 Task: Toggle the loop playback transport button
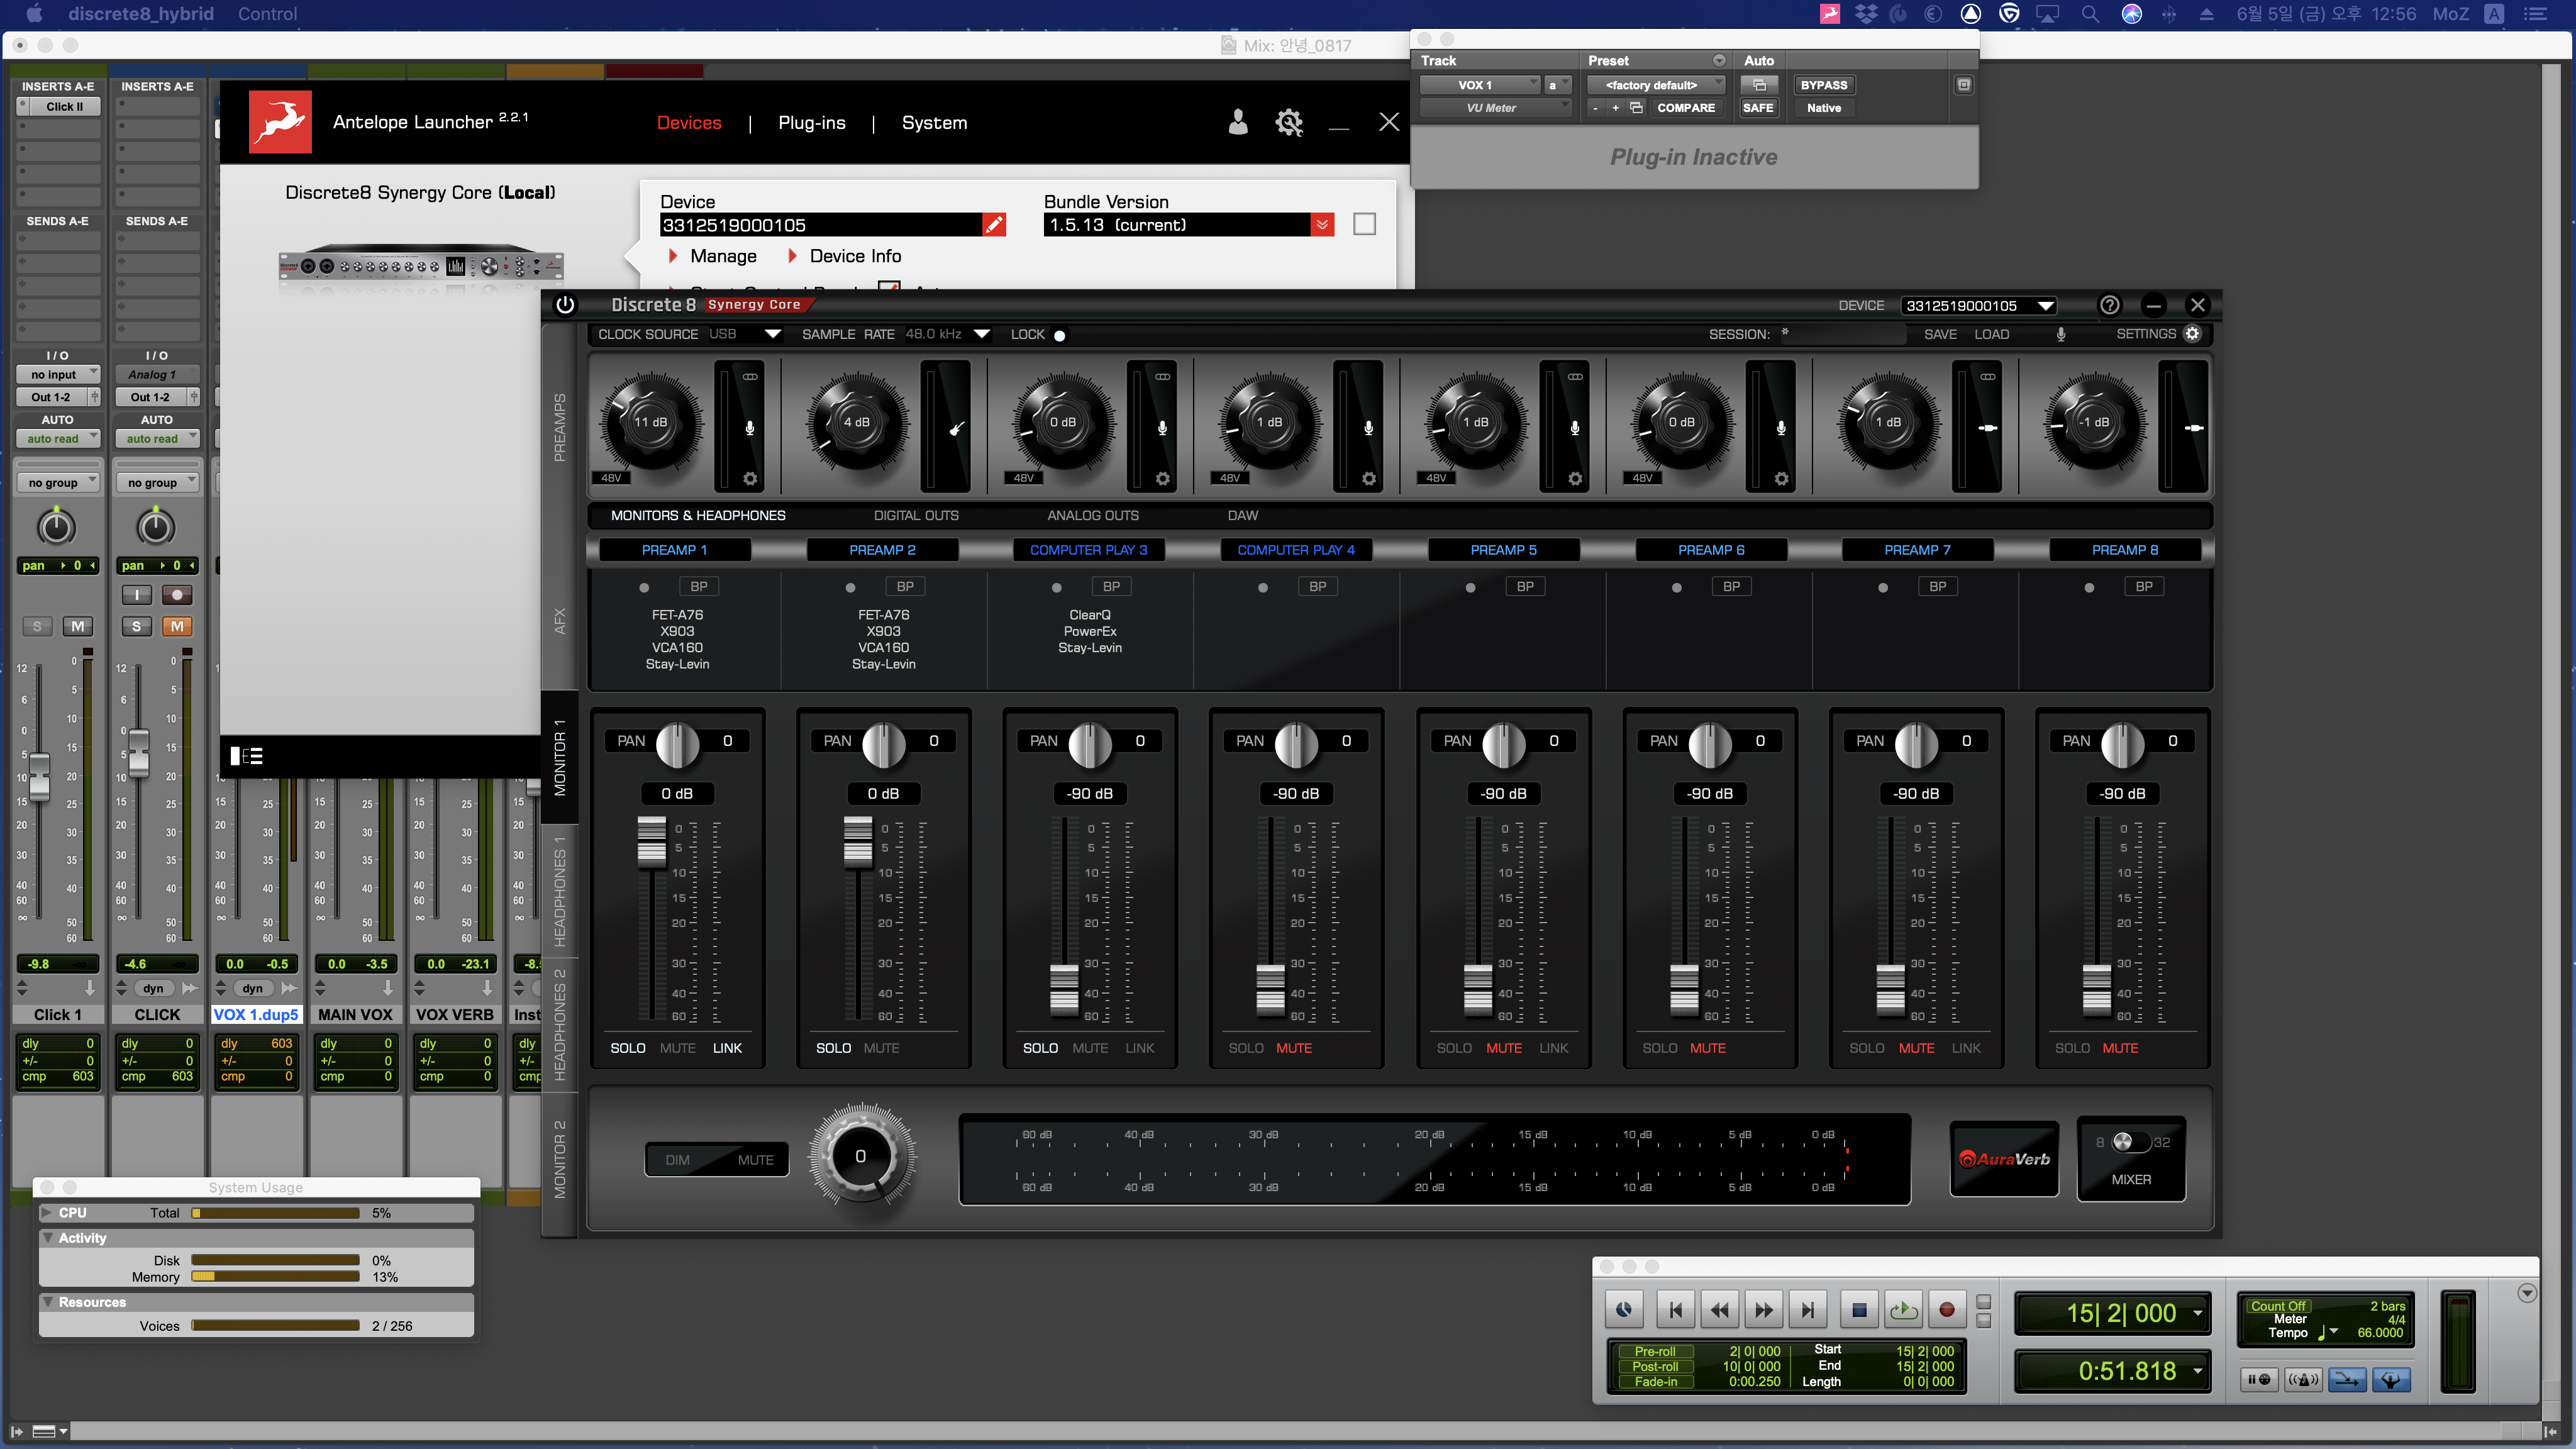1903,1309
